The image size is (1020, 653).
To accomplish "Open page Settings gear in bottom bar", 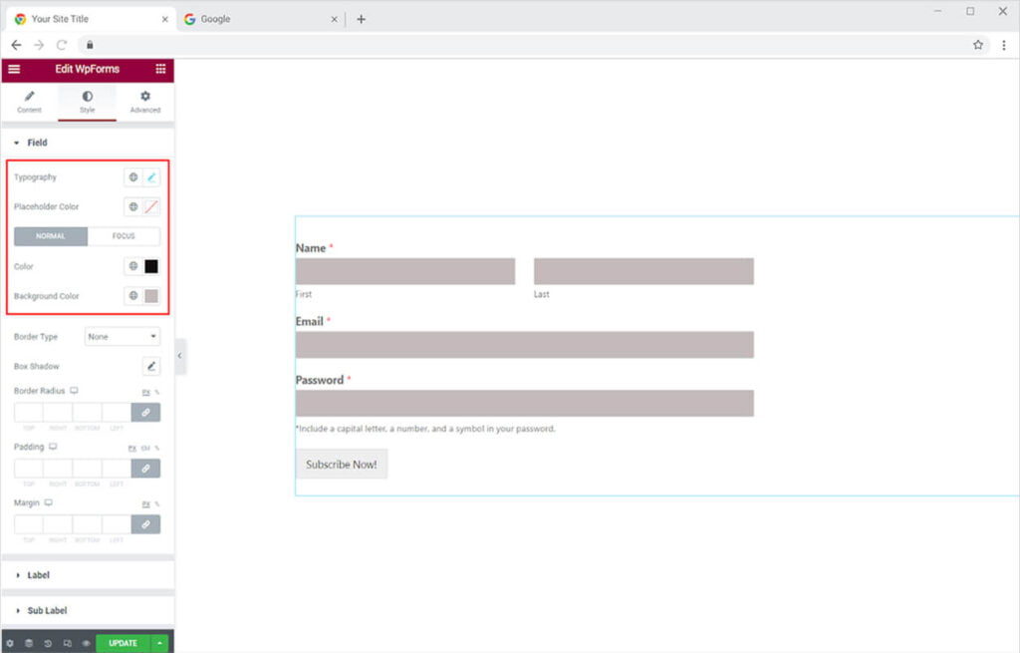I will (x=10, y=643).
